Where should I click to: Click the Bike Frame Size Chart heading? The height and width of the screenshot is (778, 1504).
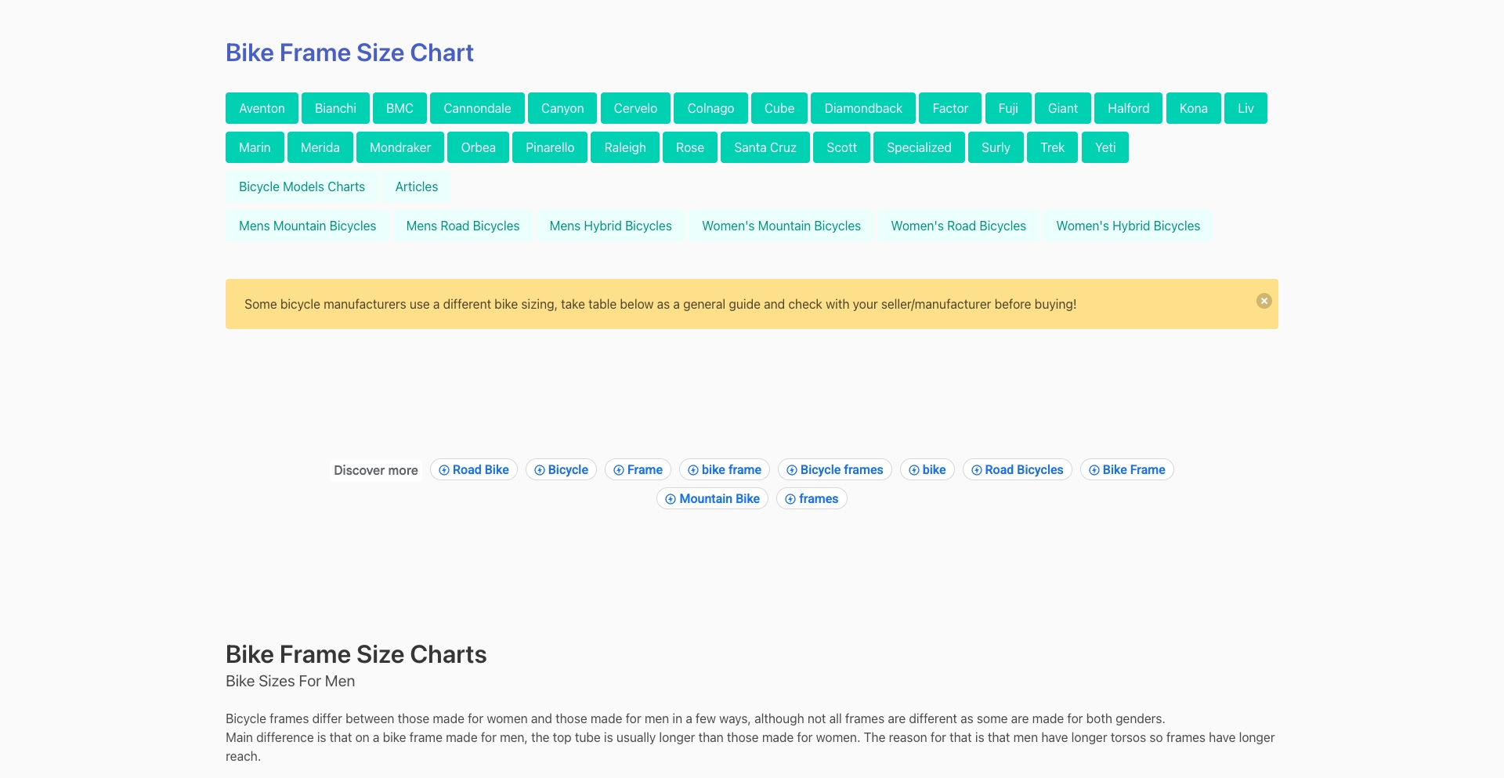[x=349, y=52]
